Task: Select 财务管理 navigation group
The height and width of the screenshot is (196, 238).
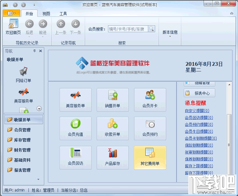Action: (x=24, y=150)
